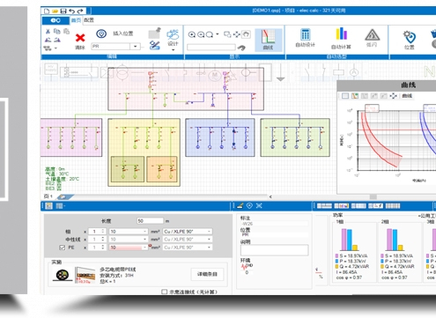
Task: Click the length field showing 50
Action: (150, 221)
